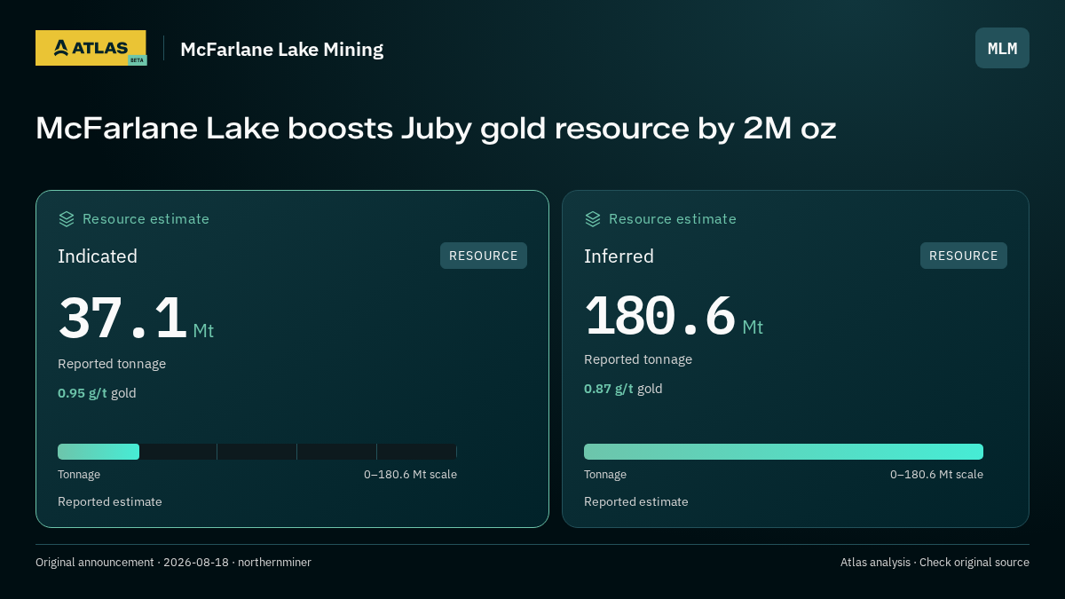Click the Tonnage label in the Inferred card
1065x599 pixels.
pyautogui.click(x=605, y=475)
